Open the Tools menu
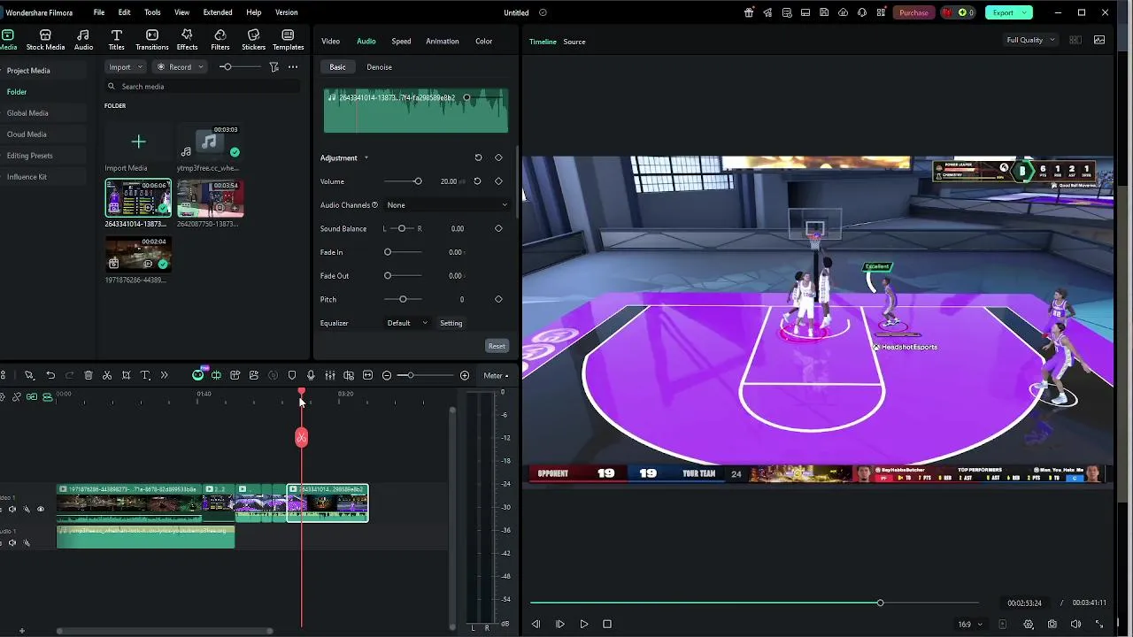Viewport: 1133px width, 637px height. pos(152,12)
